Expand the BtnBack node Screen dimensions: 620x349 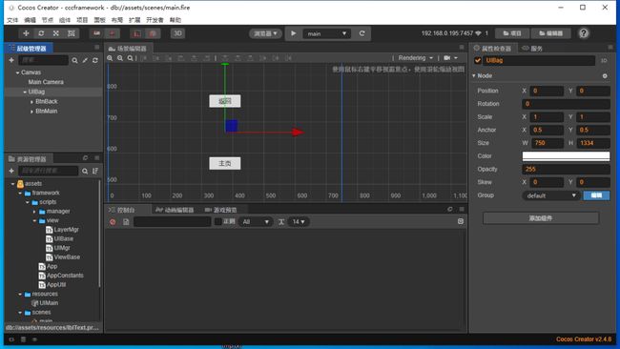(x=31, y=102)
